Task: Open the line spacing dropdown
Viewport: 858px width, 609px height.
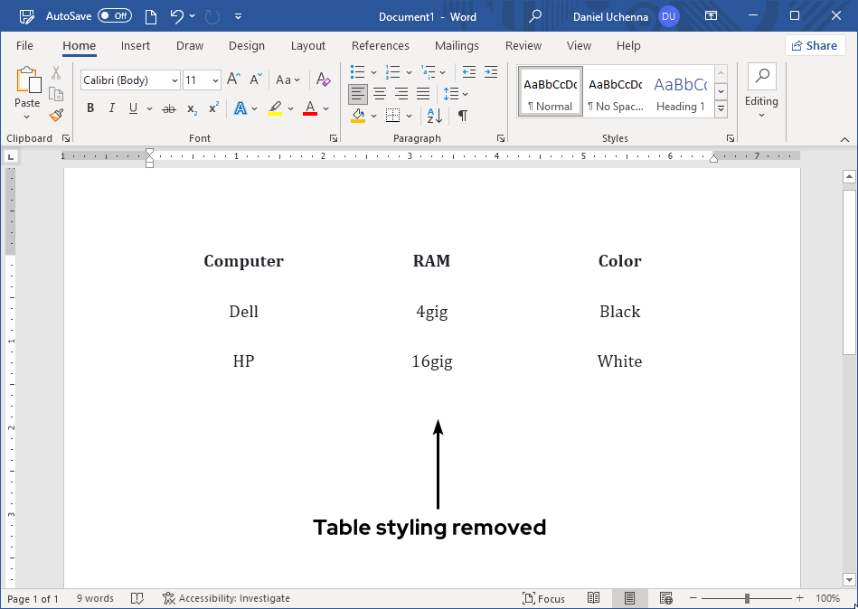Action: 457,93
